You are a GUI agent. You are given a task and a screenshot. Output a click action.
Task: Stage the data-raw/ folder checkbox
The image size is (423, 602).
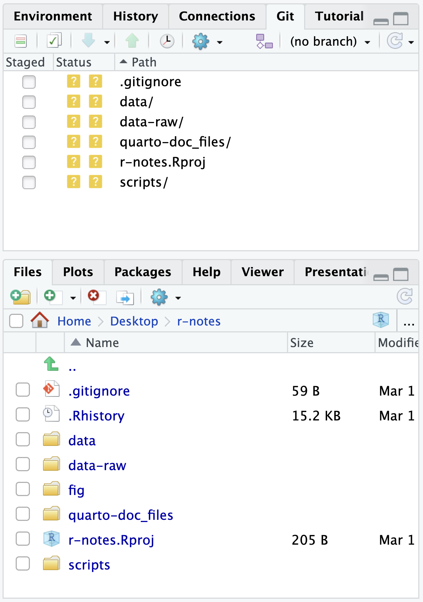[29, 122]
